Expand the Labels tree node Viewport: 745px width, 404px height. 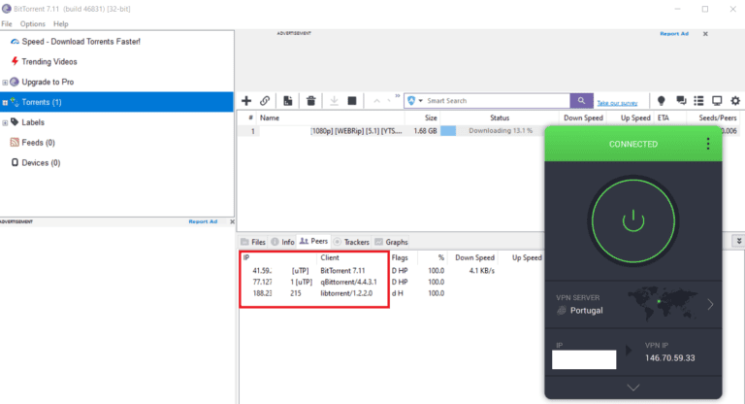(5, 122)
